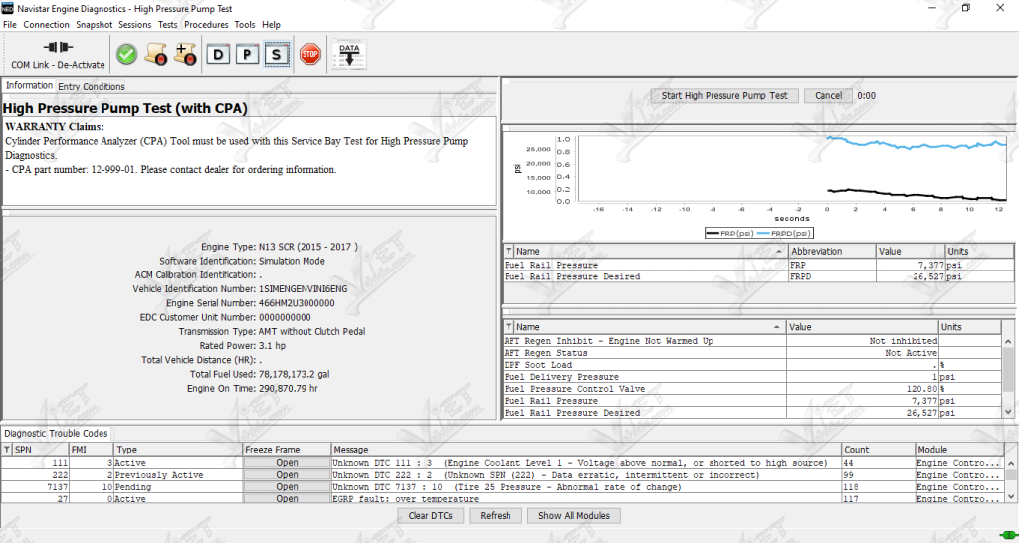Image resolution: width=1019 pixels, height=543 pixels.
Task: Select the Diagnostic Trouble Codes tab
Action: coord(57,434)
